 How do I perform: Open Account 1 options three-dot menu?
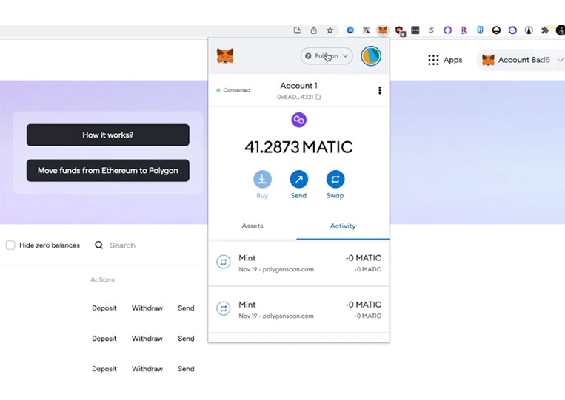click(x=379, y=90)
